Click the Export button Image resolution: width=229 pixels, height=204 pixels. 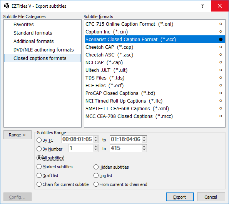(x=180, y=197)
